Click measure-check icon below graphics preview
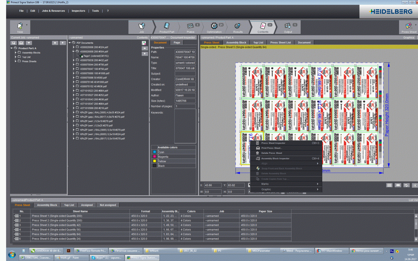 (x=406, y=185)
